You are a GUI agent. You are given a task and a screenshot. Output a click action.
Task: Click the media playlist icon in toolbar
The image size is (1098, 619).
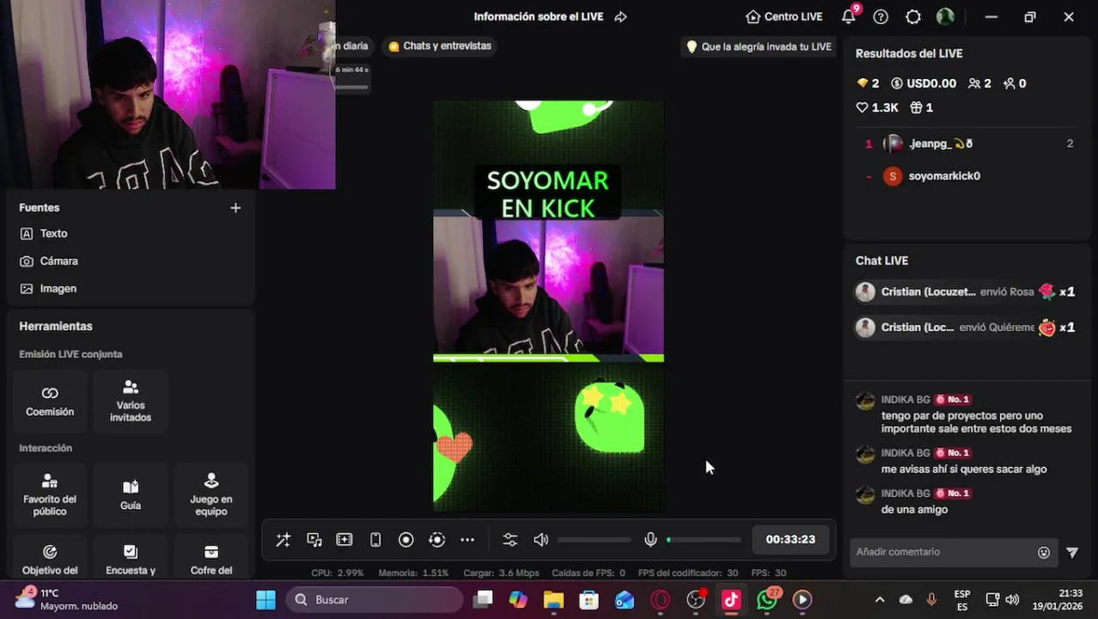coord(314,540)
